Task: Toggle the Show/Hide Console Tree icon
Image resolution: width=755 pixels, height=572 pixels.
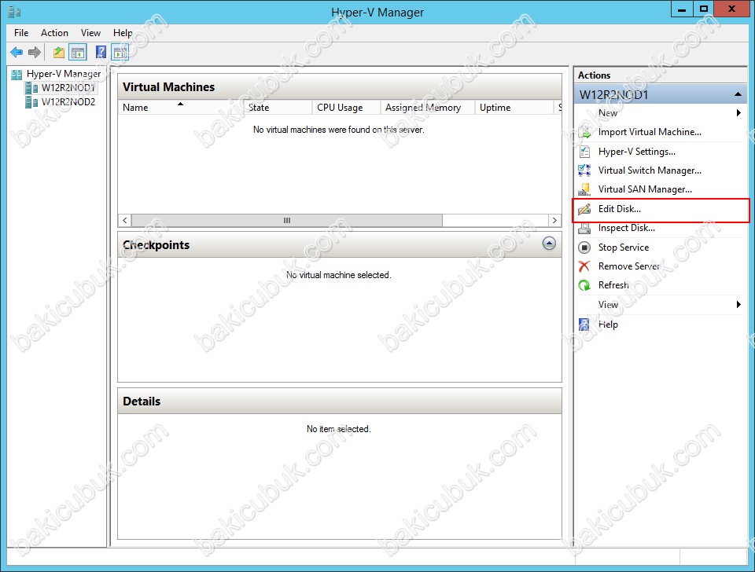Action: [x=78, y=52]
